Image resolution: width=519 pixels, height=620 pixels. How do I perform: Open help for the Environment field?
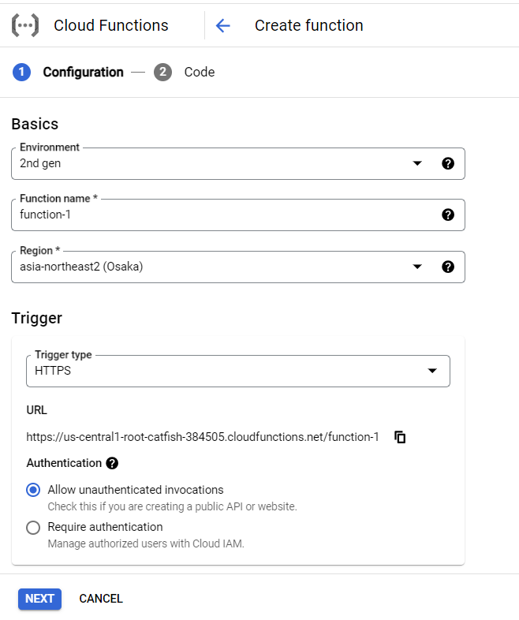pos(448,163)
